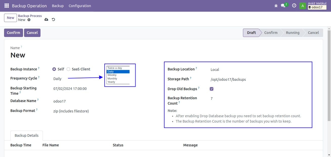Click the discard changes undo icon
The height and width of the screenshot is (157, 331).
(53, 19)
